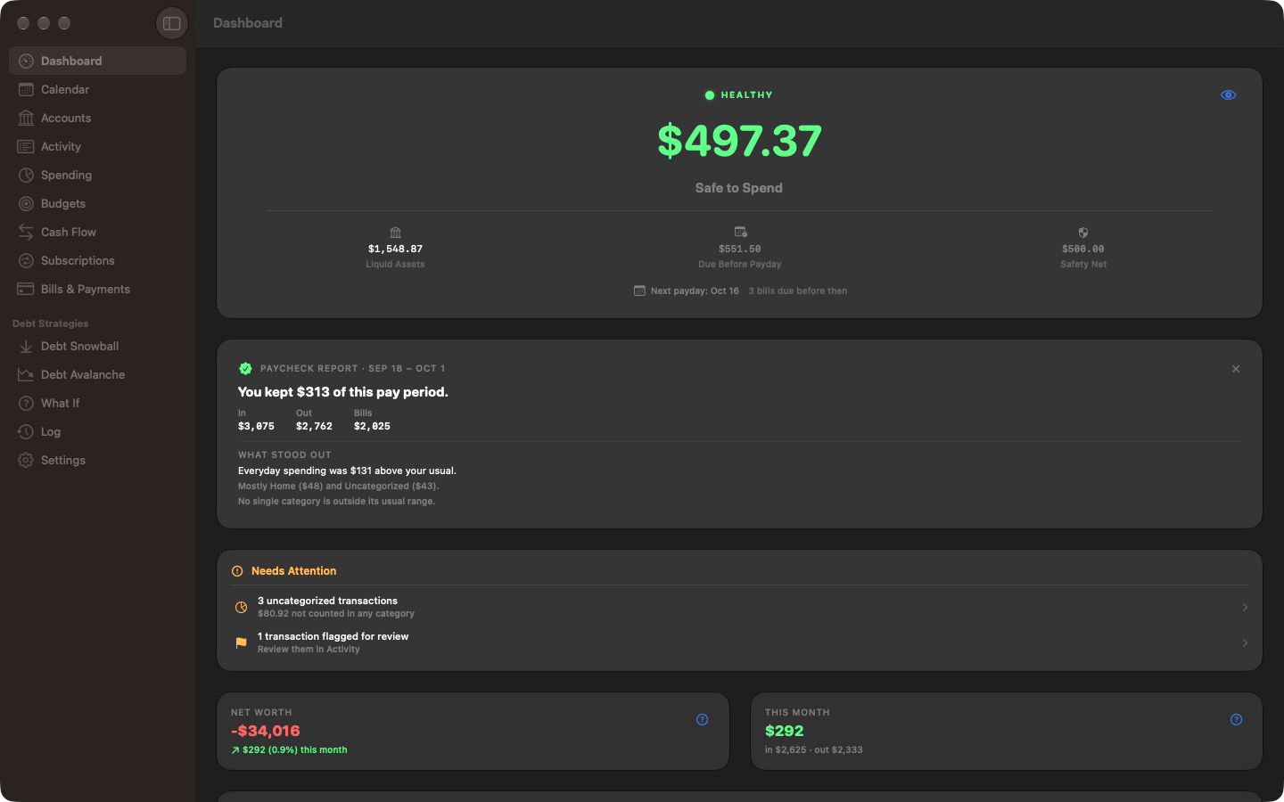The width and height of the screenshot is (1284, 802).
Task: Open Dashboard in the sidebar
Action: [97, 61]
